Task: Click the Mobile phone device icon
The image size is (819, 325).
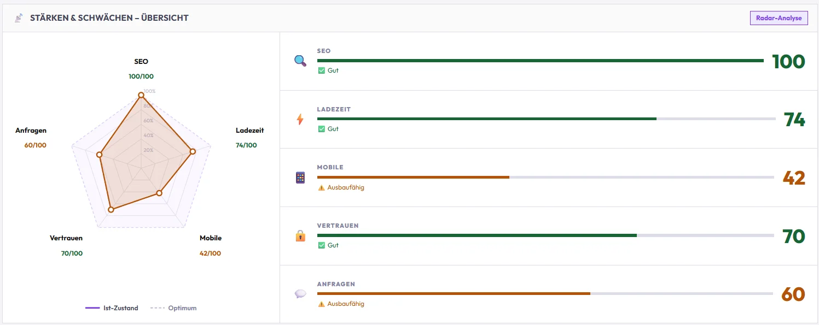Action: [300, 178]
